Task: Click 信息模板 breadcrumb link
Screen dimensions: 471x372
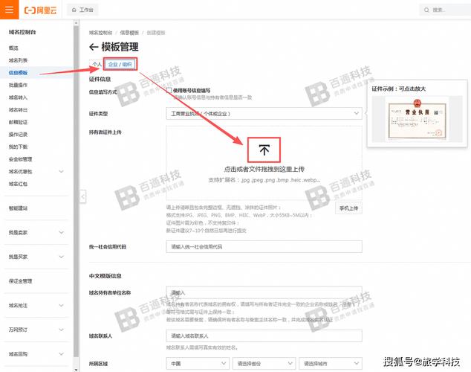Action: 129,33
